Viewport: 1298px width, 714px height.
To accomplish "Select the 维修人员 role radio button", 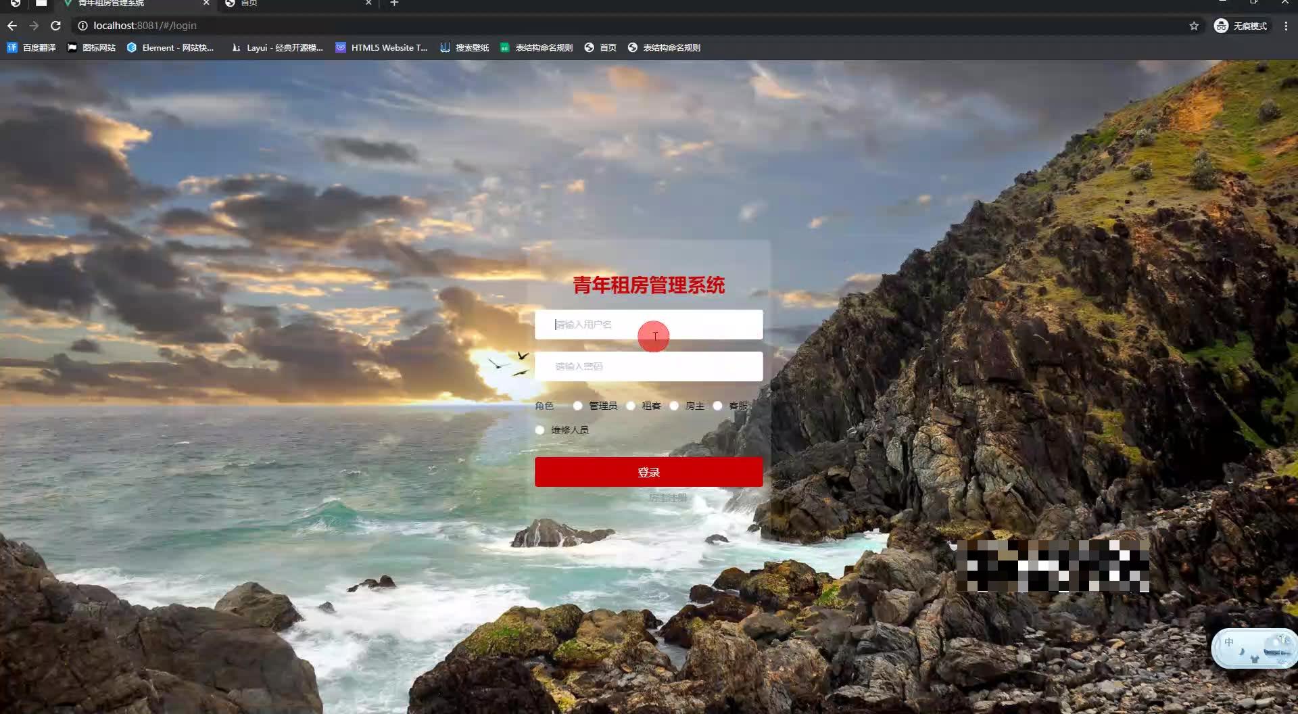I will [539, 430].
